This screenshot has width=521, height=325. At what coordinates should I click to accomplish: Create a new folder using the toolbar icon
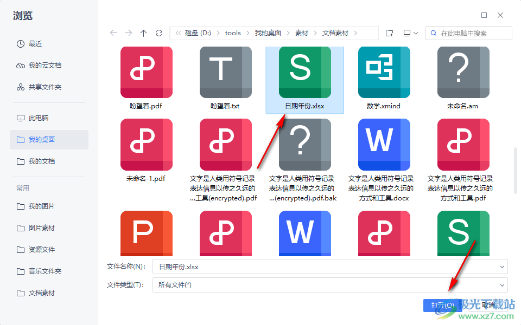pyautogui.click(x=390, y=33)
